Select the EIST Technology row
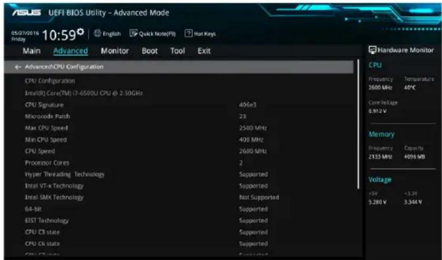 tap(46, 221)
